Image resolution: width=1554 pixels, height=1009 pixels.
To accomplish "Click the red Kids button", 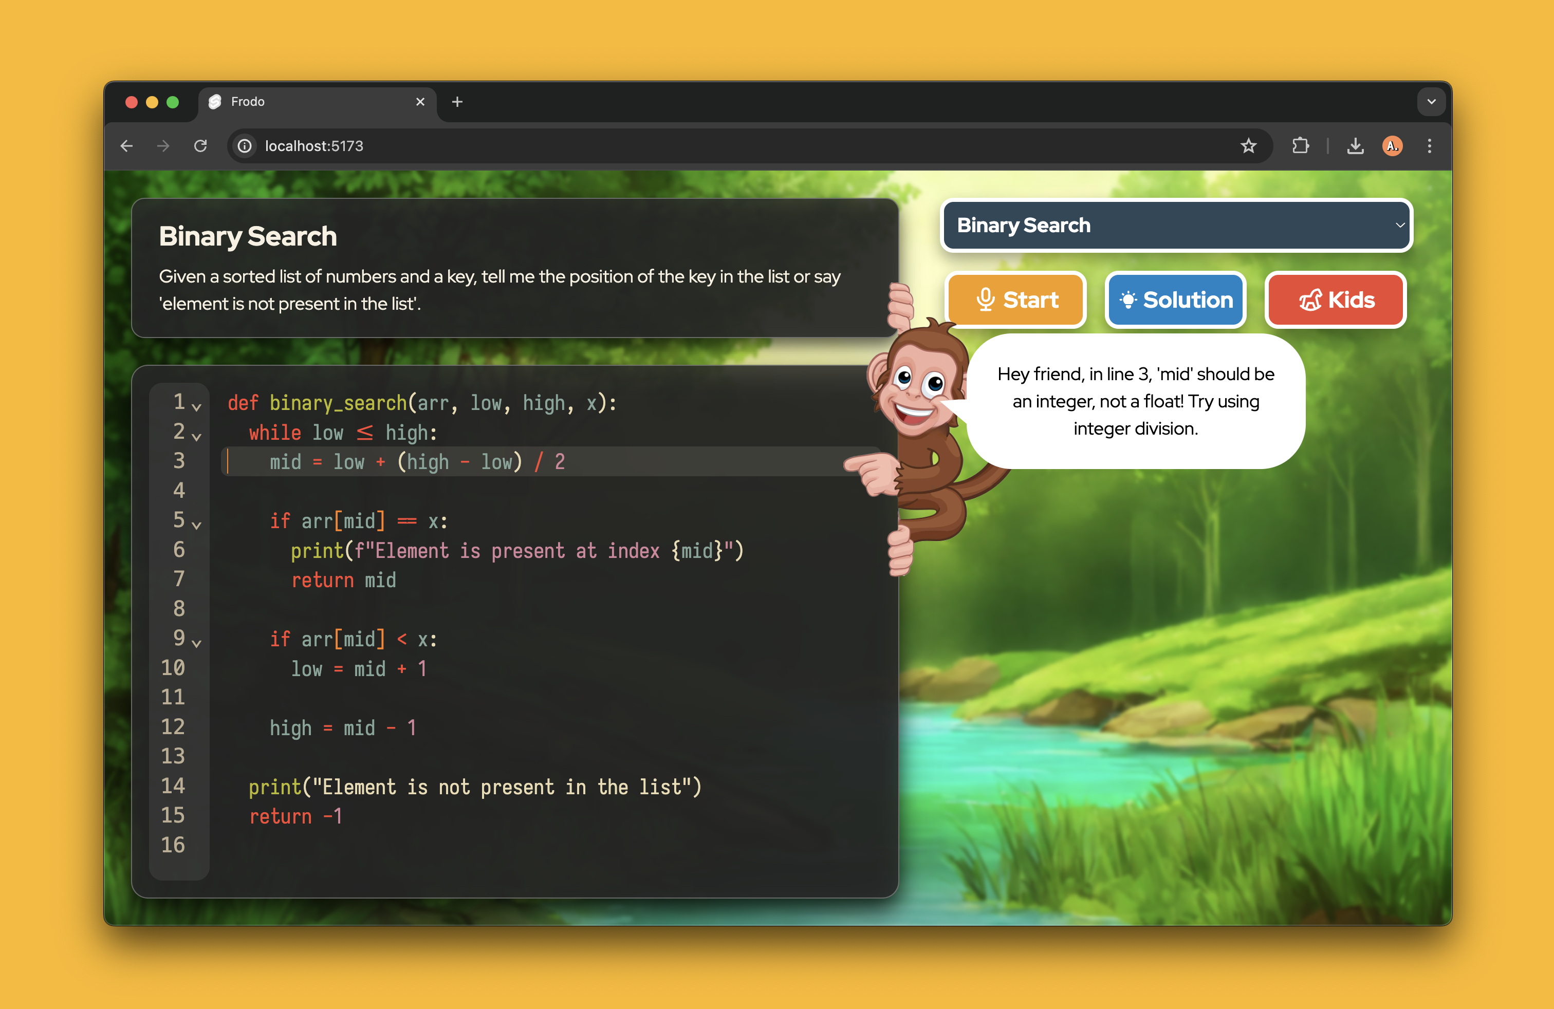I will (1335, 300).
